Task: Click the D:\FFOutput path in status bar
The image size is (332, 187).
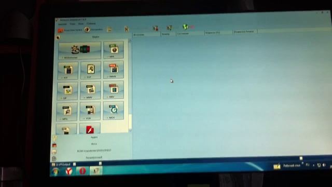Action: tap(63, 164)
